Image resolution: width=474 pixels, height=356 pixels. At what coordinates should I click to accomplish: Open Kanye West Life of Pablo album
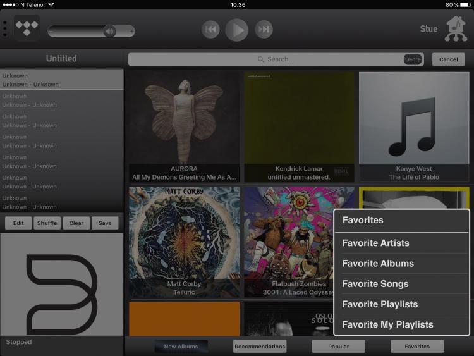coord(414,127)
